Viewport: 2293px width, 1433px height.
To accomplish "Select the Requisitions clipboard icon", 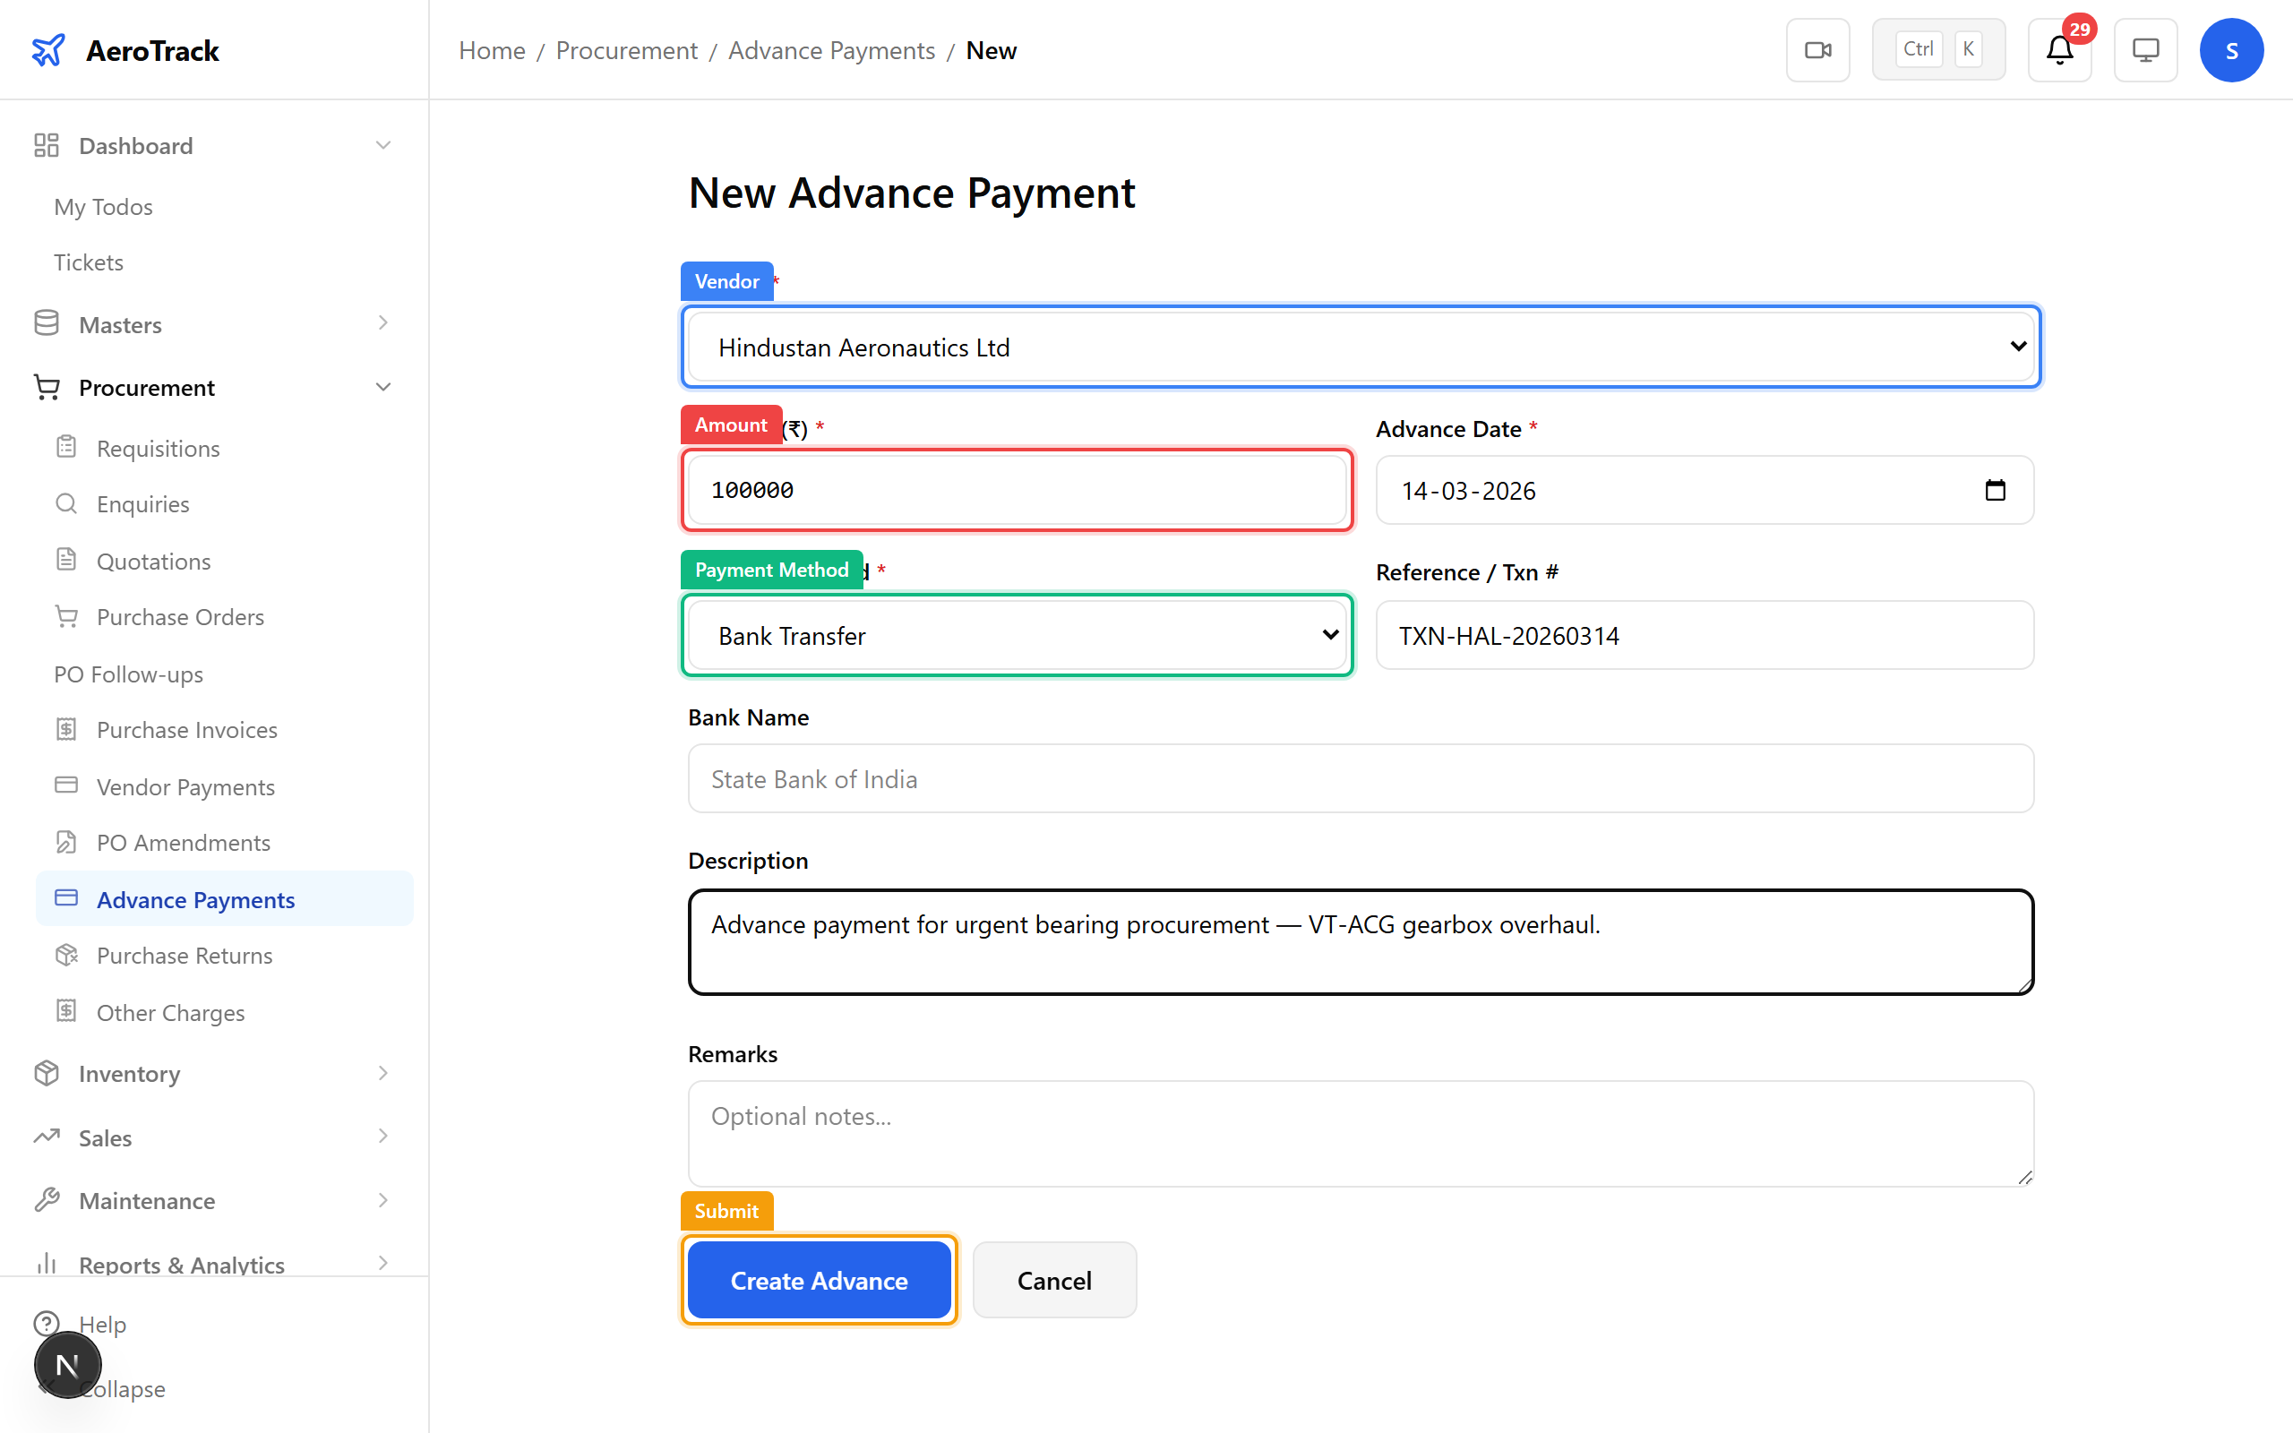I will pos(66,446).
